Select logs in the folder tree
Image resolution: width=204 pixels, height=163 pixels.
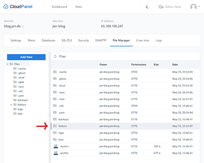[20, 109]
